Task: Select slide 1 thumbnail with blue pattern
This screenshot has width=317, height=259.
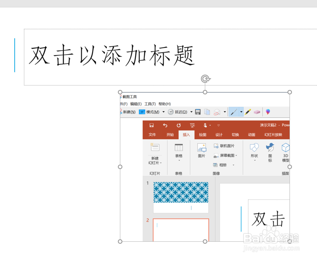Action: tap(181, 197)
